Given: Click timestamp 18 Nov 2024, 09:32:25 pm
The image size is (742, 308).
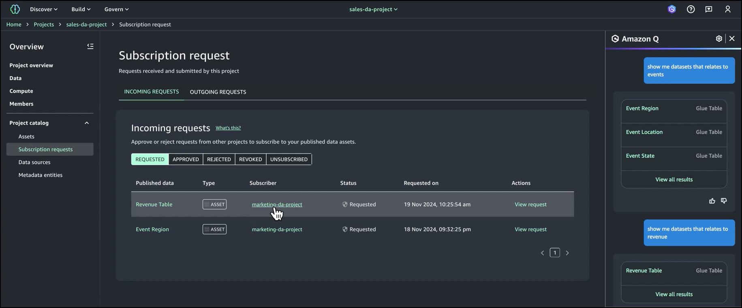Looking at the screenshot, I should [437, 229].
